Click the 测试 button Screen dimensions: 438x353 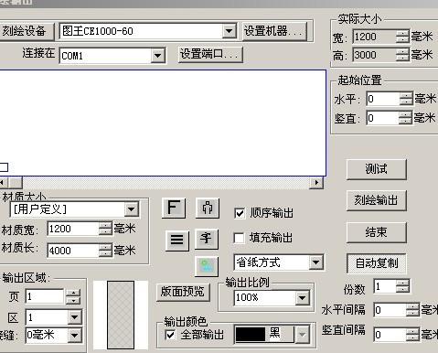point(377,169)
